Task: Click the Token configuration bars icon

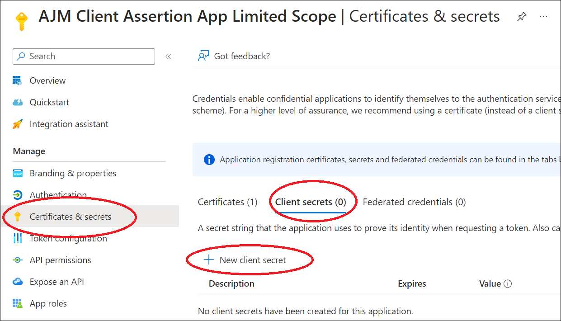Action: (x=18, y=238)
